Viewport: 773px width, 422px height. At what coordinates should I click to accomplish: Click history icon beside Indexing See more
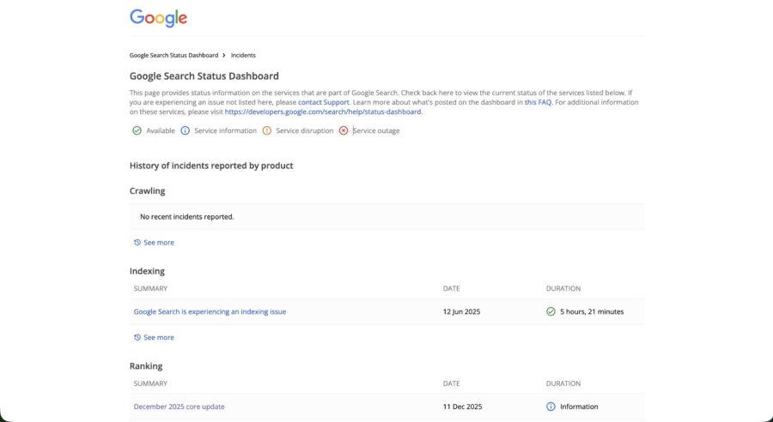click(x=137, y=337)
